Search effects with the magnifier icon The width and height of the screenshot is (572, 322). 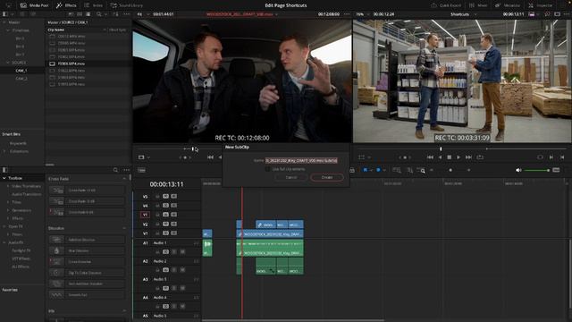point(115,170)
